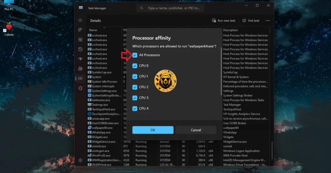Click the PID value 16700

click(x=127, y=142)
